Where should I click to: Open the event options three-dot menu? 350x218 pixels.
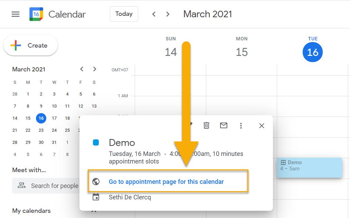click(x=241, y=126)
